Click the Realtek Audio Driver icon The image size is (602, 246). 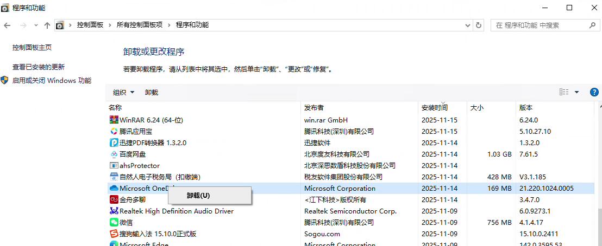[114, 211]
